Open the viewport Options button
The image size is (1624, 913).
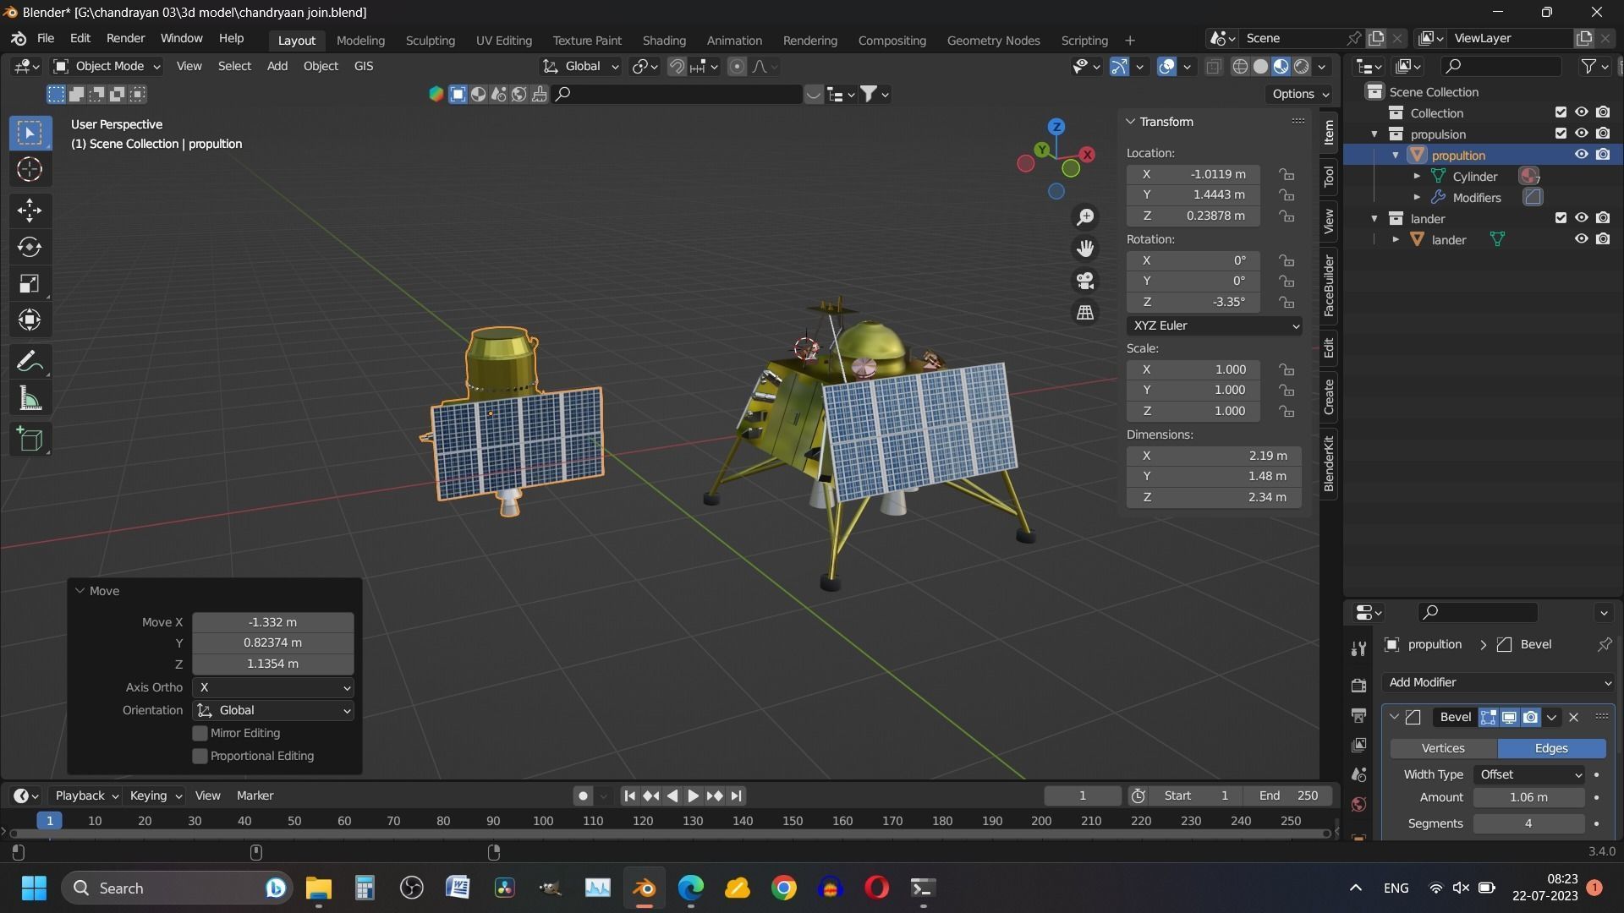tap(1300, 94)
